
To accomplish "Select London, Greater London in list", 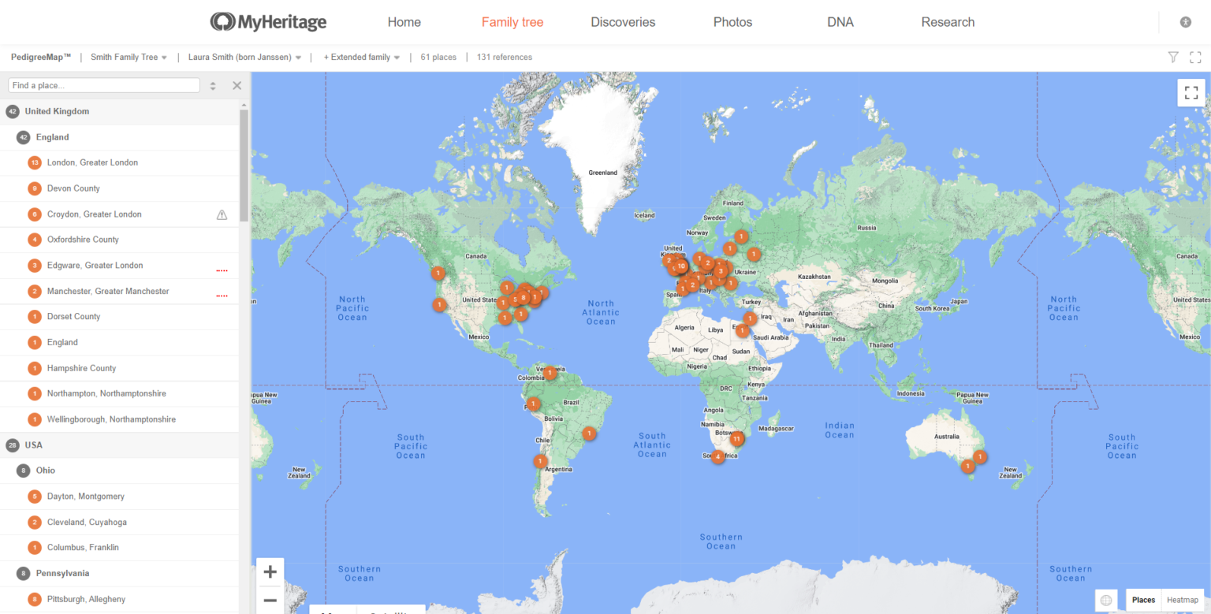I will (92, 162).
